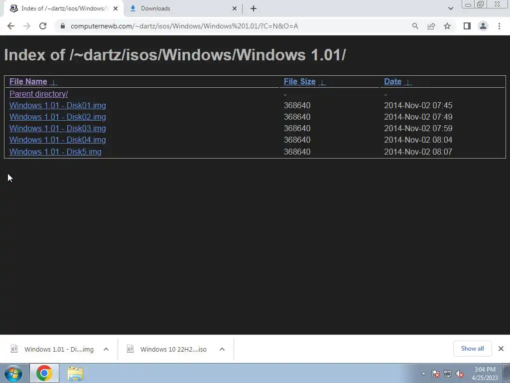The width and height of the screenshot is (510, 383).
Task: Select the date 2014-Nov-02 07:59
Action: point(418,128)
